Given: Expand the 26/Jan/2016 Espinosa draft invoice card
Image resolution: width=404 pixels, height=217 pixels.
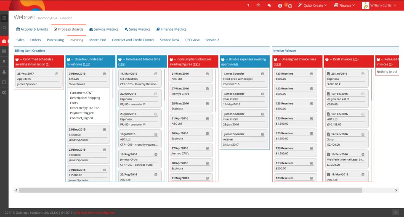Looking at the screenshot, I should (x=363, y=74).
